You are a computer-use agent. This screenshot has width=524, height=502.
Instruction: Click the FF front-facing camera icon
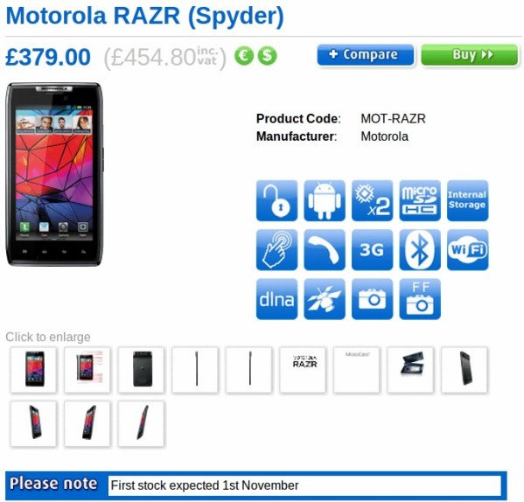pos(420,299)
